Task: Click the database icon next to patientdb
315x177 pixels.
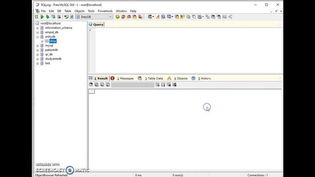Action: click(x=42, y=50)
